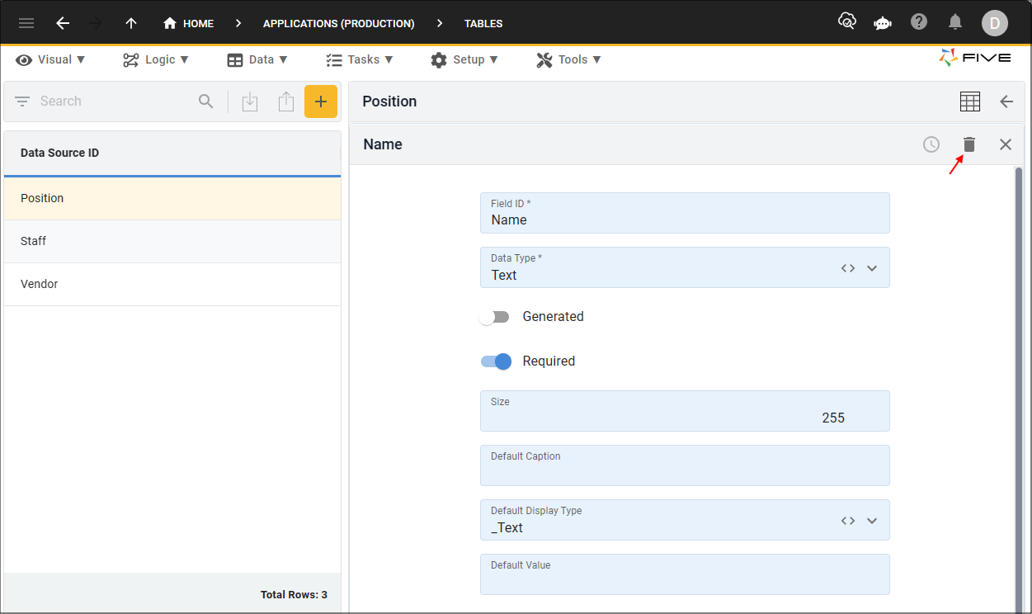Click the import download icon

[250, 102]
